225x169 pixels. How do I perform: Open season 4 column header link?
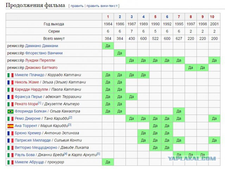143,17
